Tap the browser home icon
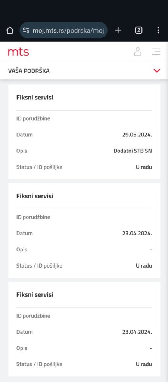This screenshot has height=392, width=168. 10,30
